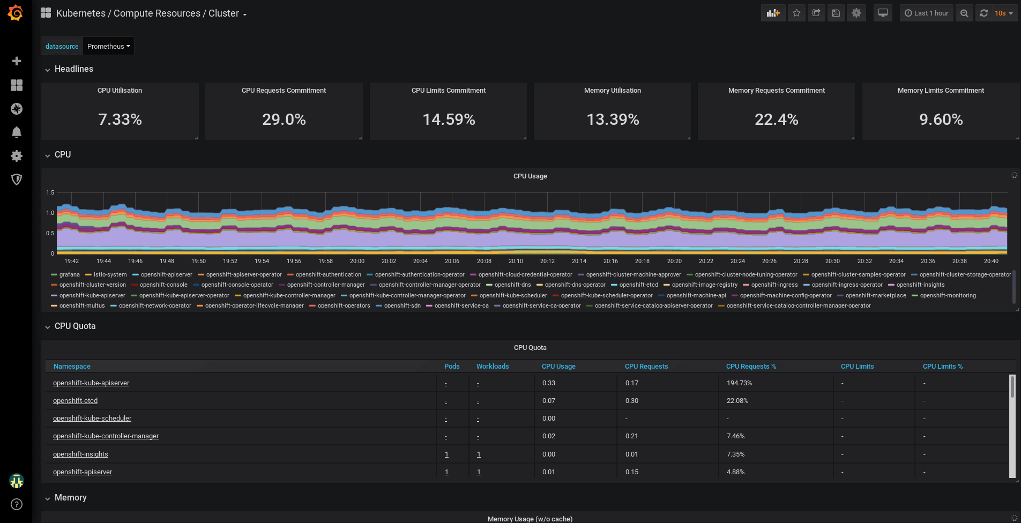The height and width of the screenshot is (523, 1021).
Task: Sort table by CPU Usage column
Action: (x=558, y=367)
